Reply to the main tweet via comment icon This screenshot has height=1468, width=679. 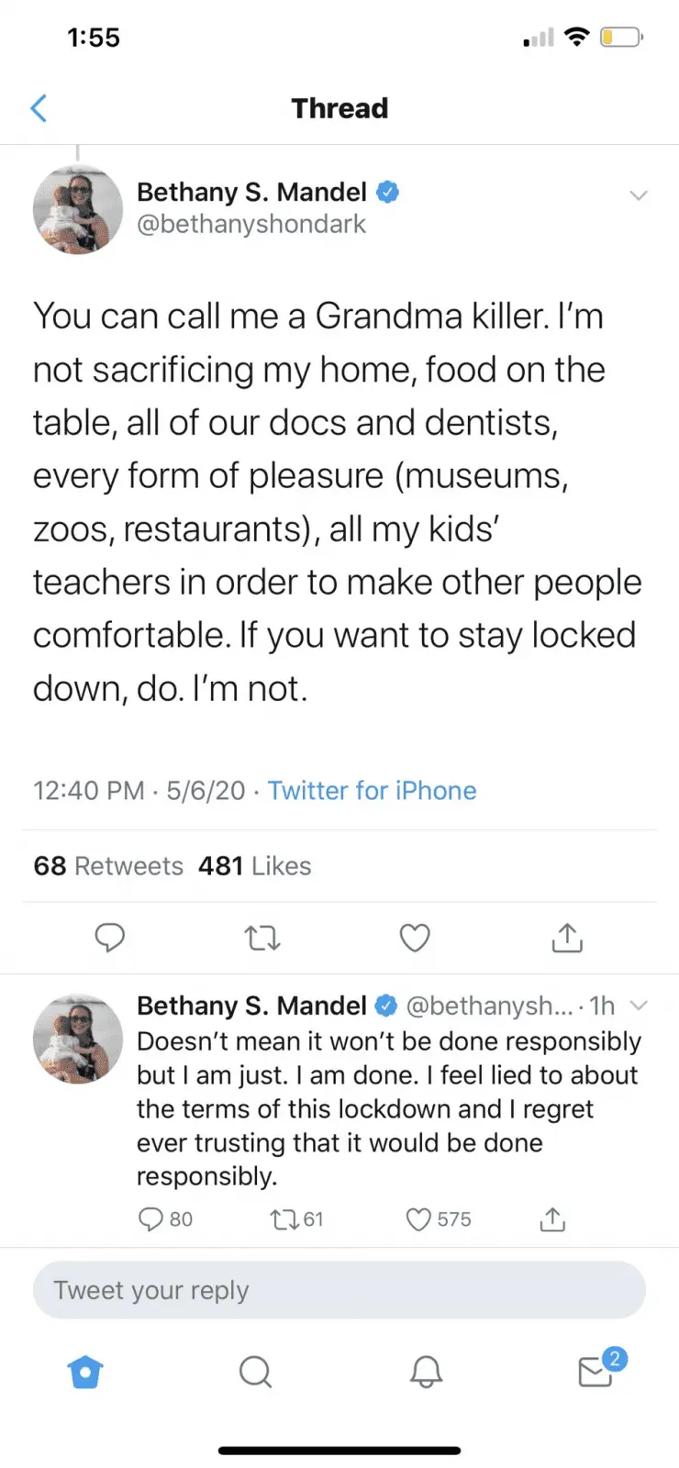[x=110, y=938]
